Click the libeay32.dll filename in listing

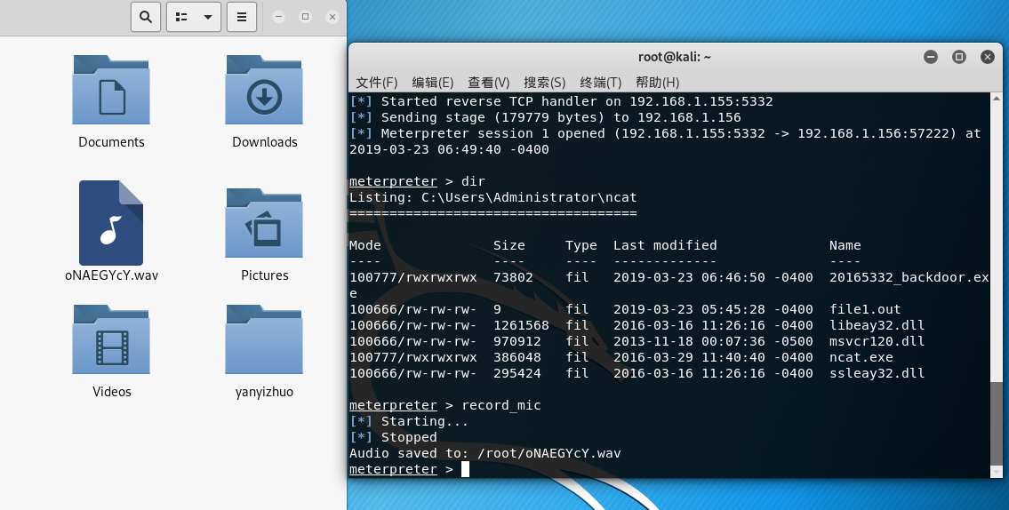point(877,325)
